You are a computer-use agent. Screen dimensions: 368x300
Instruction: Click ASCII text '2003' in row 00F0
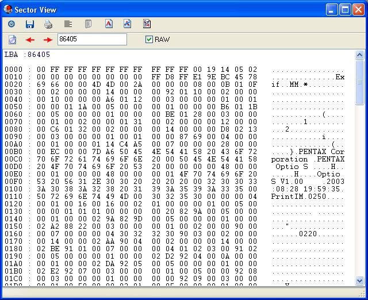click(x=335, y=182)
